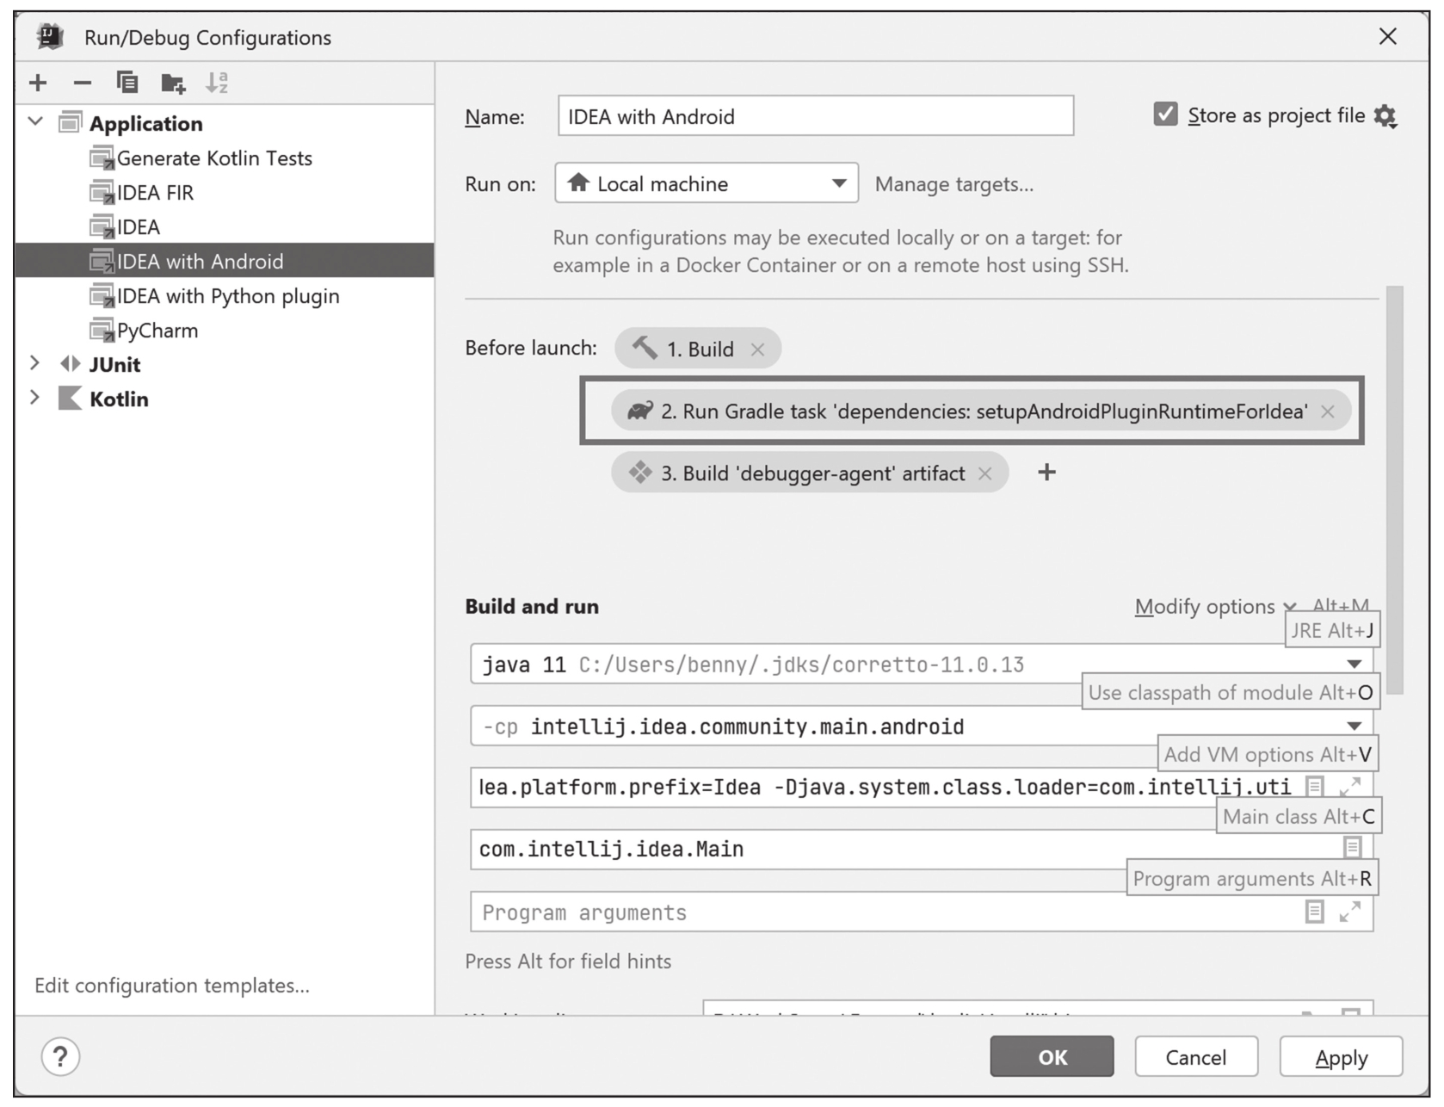
Task: Open the Modify options menu
Action: [x=1214, y=607]
